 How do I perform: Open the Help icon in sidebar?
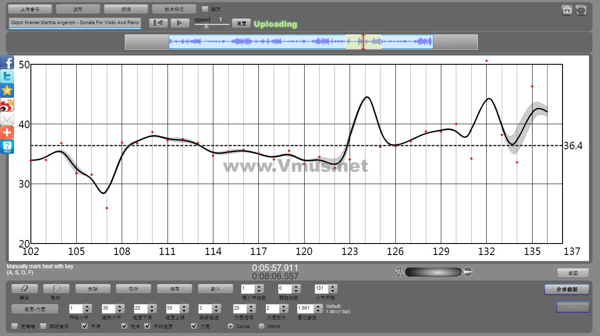(x=7, y=147)
